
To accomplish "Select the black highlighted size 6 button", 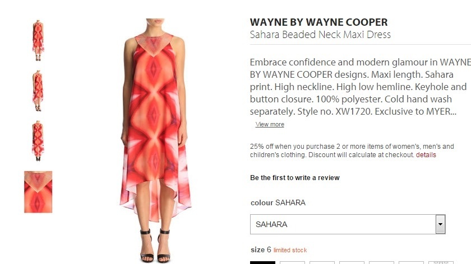I will click(262, 262).
